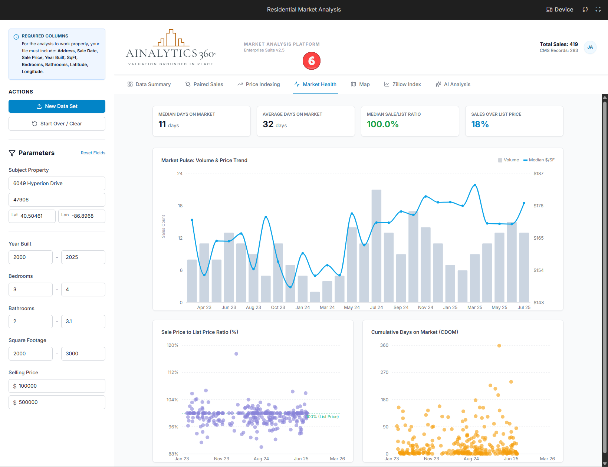Click Start Over / Clear
The image size is (608, 467).
[57, 124]
